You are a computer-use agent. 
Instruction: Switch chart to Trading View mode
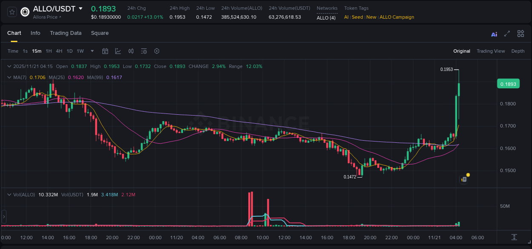(x=491, y=51)
